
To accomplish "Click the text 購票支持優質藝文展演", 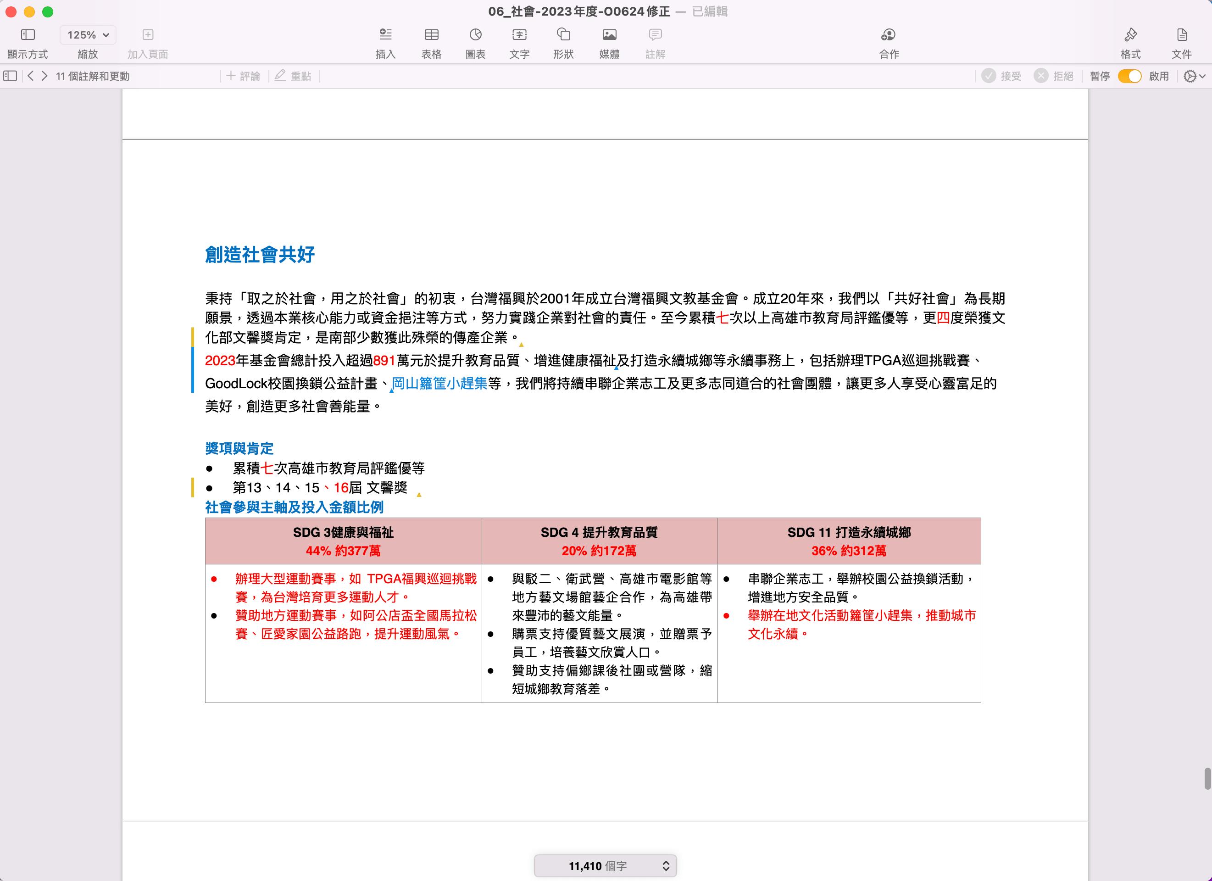I will coord(579,634).
